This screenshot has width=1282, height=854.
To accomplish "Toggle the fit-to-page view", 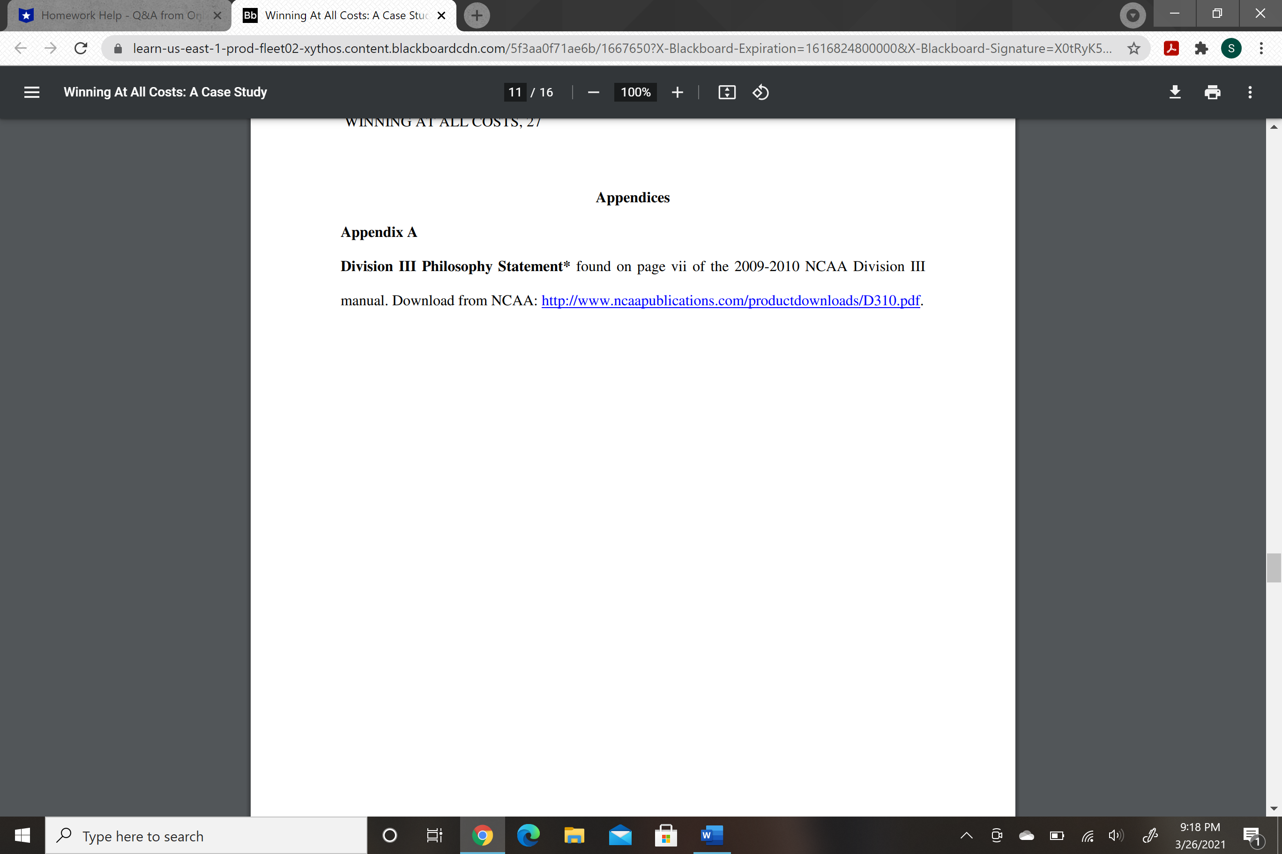I will tap(726, 92).
